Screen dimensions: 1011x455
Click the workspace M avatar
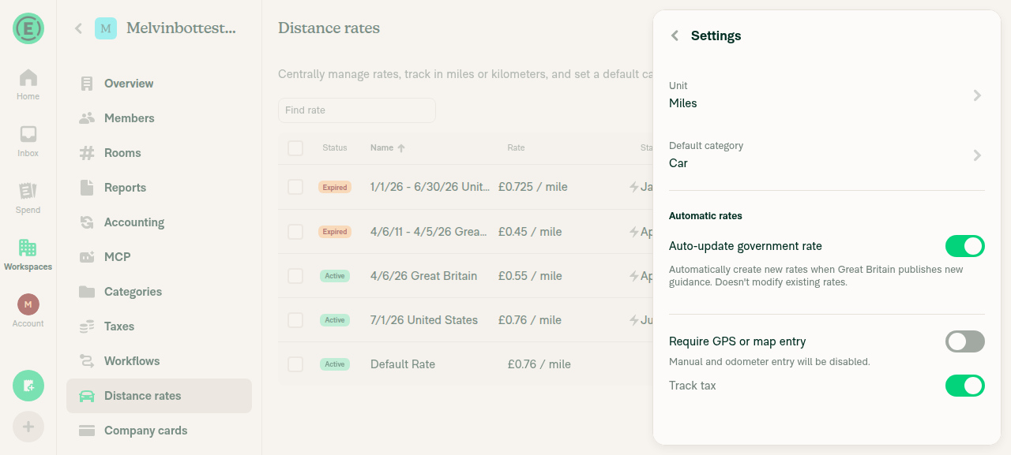tap(106, 28)
